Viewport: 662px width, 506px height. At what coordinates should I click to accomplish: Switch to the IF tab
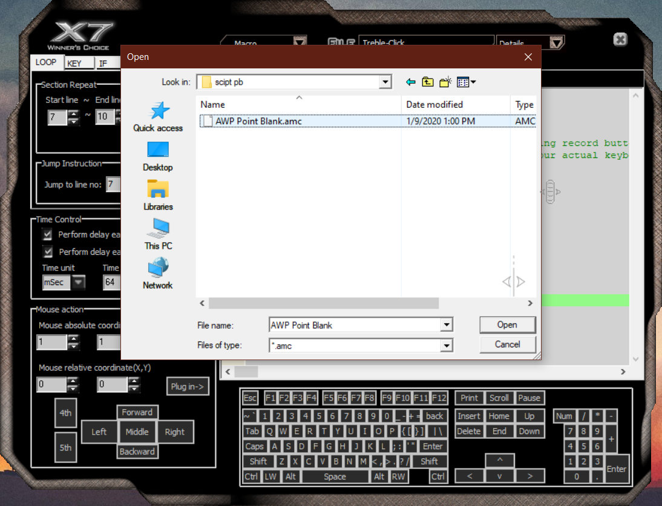click(102, 62)
